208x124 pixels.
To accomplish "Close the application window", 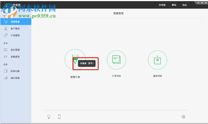I will pos(206,3).
